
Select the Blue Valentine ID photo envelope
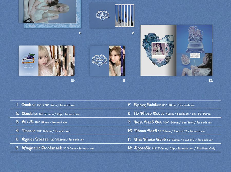tap(102, 16)
